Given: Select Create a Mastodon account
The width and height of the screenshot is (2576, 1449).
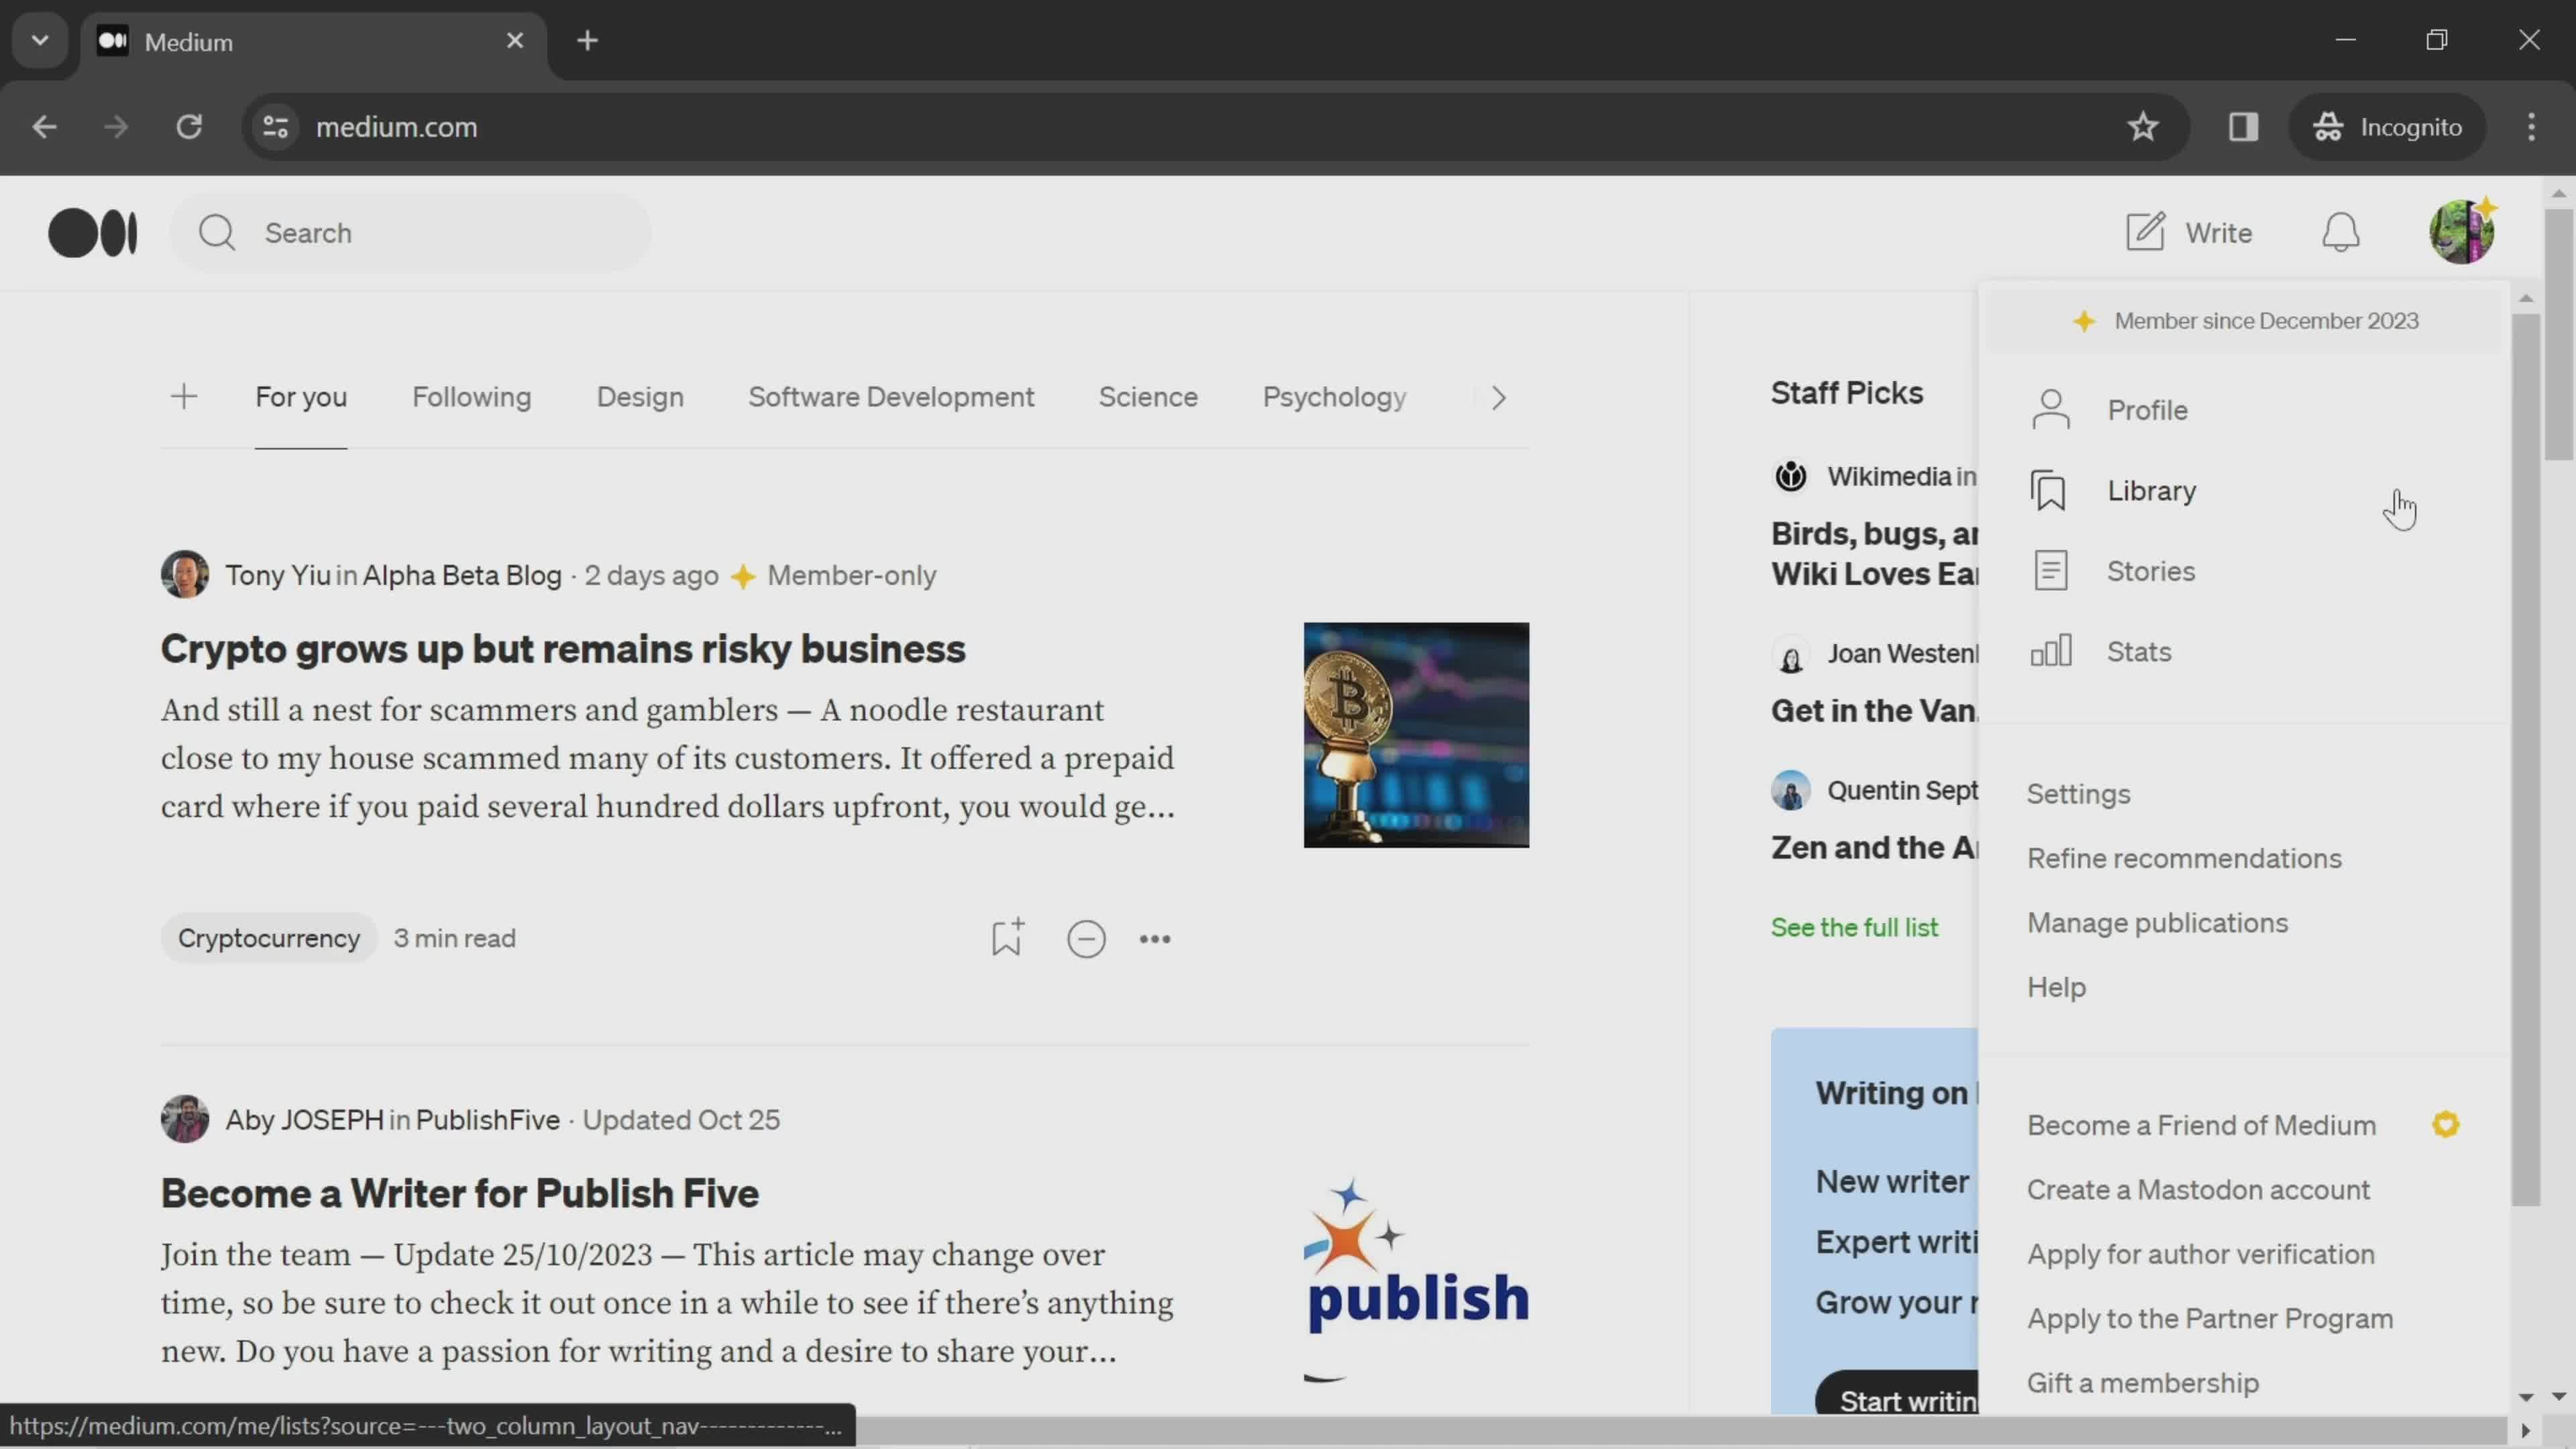Looking at the screenshot, I should tap(2198, 1190).
